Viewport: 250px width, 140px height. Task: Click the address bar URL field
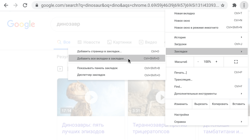coord(129,5)
